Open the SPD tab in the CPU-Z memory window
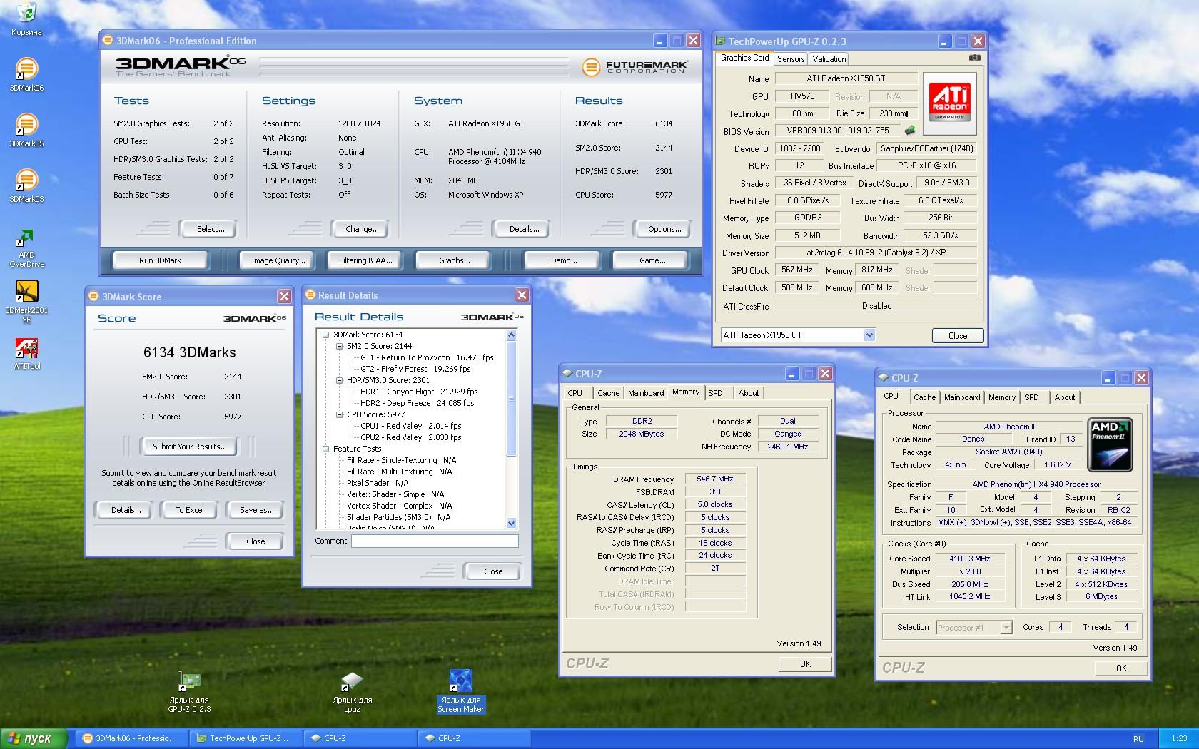The height and width of the screenshot is (749, 1199). pos(715,393)
